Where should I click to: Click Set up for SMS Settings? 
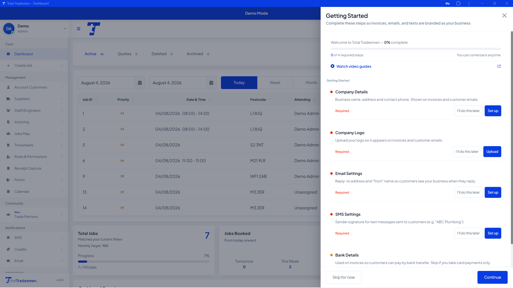pos(493,233)
